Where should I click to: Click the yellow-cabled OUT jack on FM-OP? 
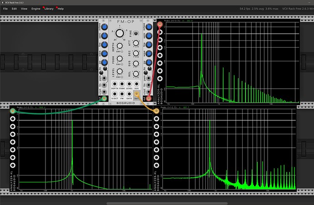point(137,94)
